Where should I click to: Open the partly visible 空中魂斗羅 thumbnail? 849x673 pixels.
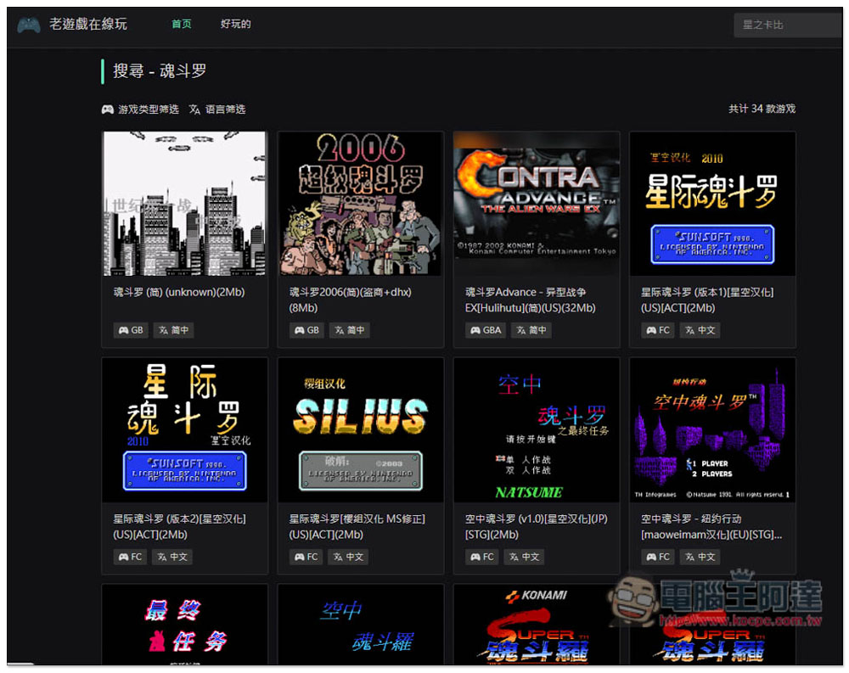coord(361,625)
